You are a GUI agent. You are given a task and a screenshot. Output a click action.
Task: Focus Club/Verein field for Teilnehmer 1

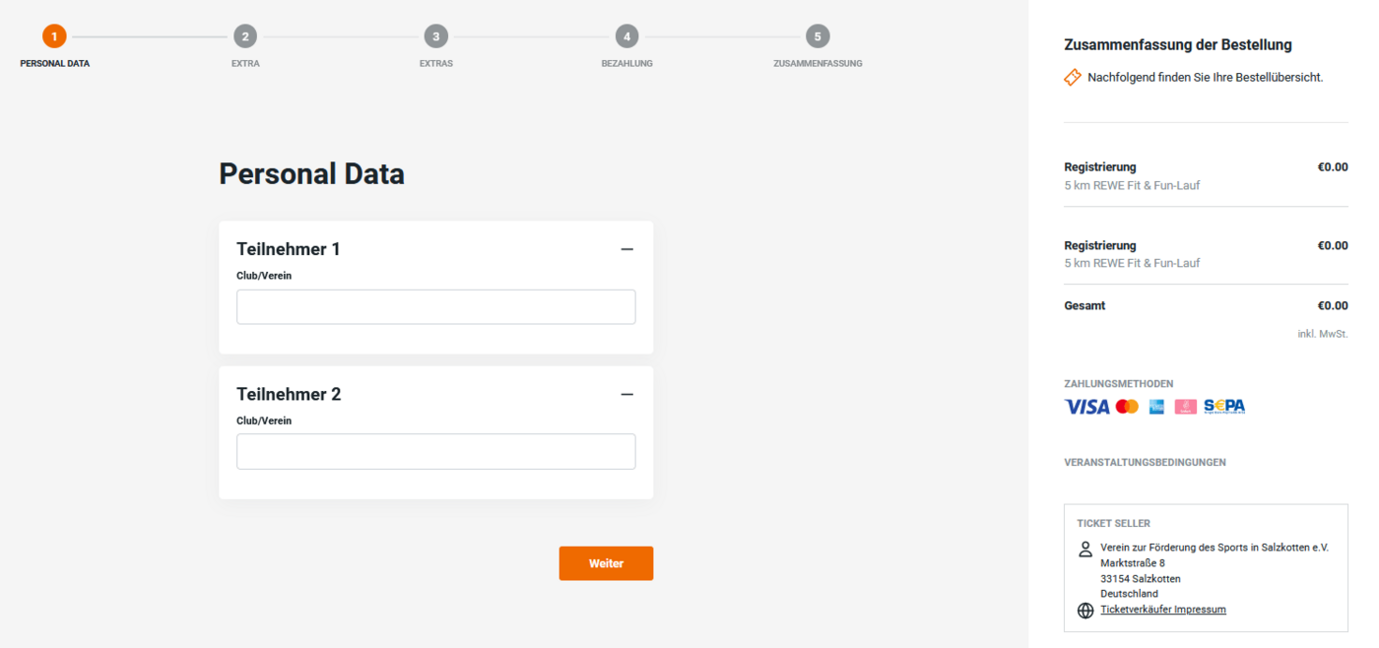(x=435, y=307)
